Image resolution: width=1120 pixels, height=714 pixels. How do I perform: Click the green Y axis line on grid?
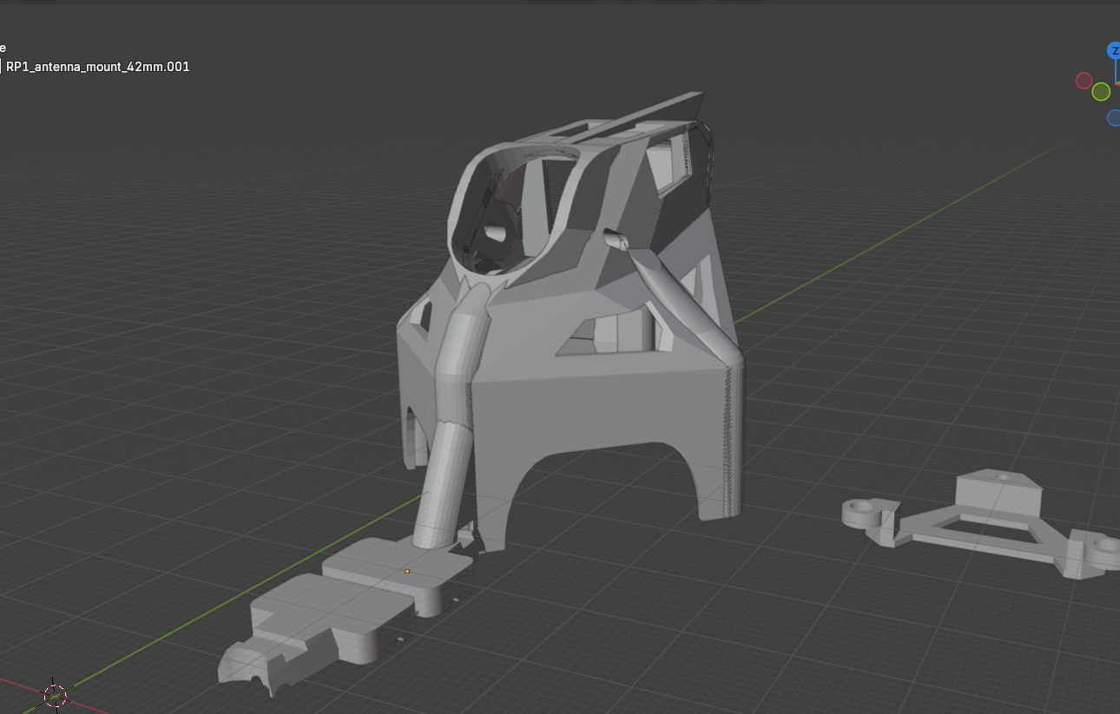tap(868, 252)
